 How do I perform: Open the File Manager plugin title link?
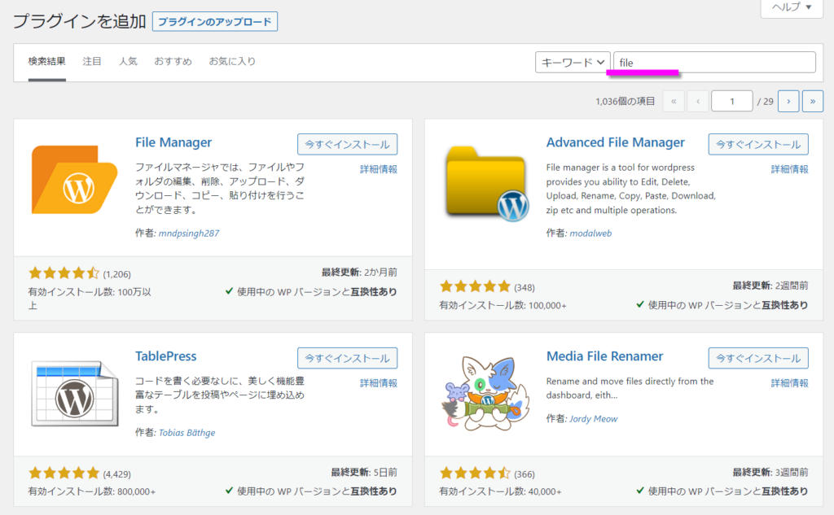(x=173, y=142)
